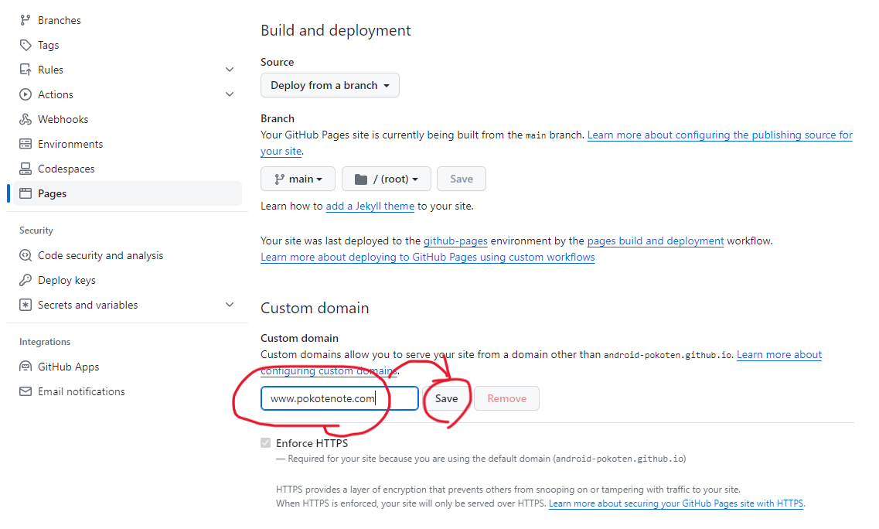879x529 pixels.
Task: Click the custom domain text field
Action: click(x=339, y=398)
